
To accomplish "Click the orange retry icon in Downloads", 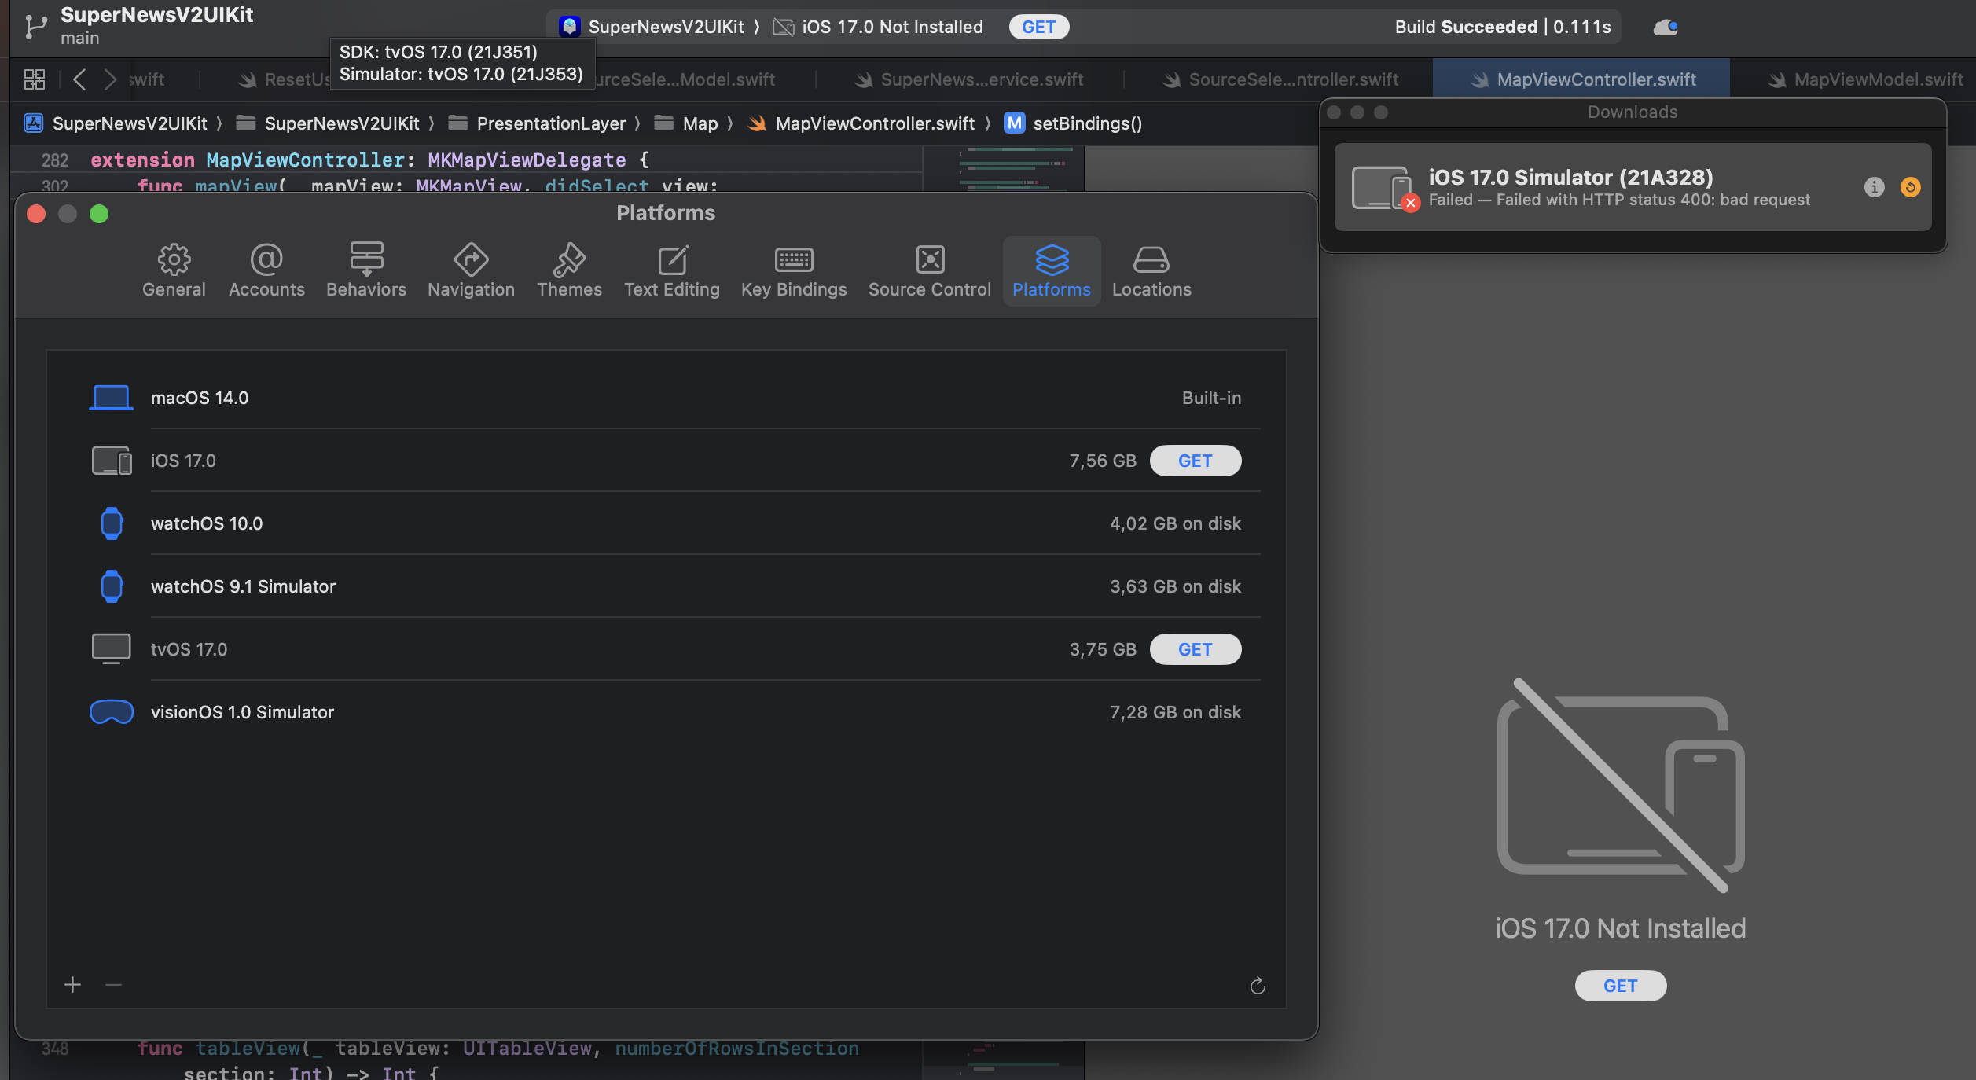I will (x=1911, y=187).
